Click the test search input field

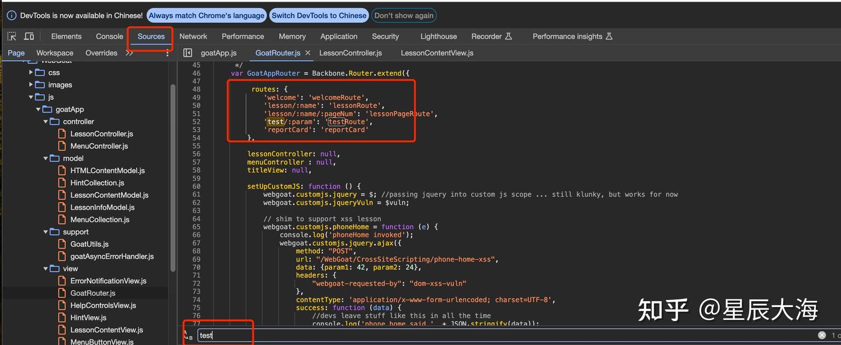click(x=225, y=335)
